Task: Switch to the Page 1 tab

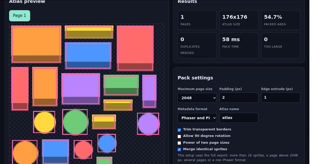Action: tap(19, 16)
